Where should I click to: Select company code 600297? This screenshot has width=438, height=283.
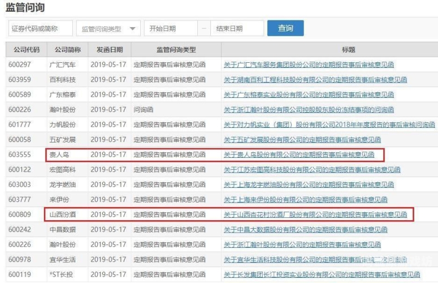20,65
